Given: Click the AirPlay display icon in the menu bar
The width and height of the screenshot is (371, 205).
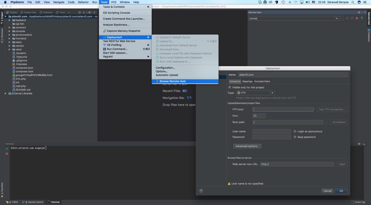Looking at the screenshot, I should click(302, 2).
